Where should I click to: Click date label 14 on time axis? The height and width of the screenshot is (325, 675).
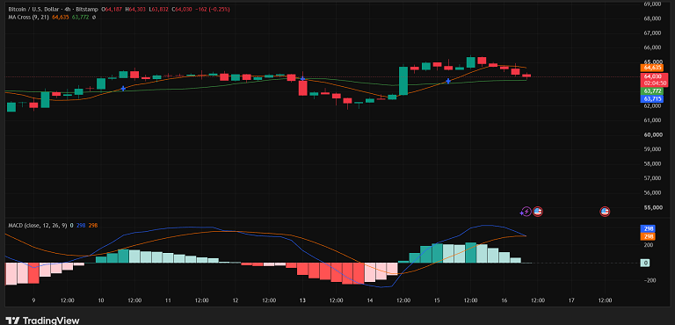pyautogui.click(x=370, y=300)
